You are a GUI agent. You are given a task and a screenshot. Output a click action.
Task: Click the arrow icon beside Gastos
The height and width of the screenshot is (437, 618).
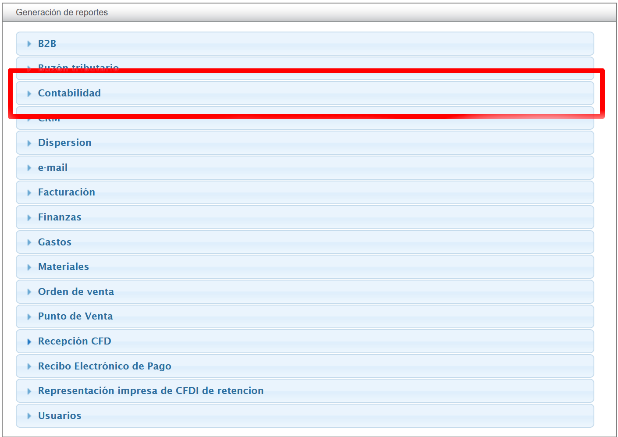click(x=29, y=242)
